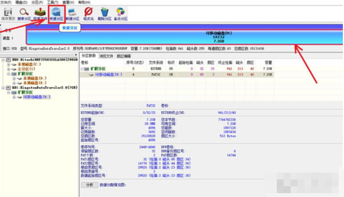Click the 快速分区 (Quick Partition) icon
This screenshot has height=197, width=344.
click(56, 13)
